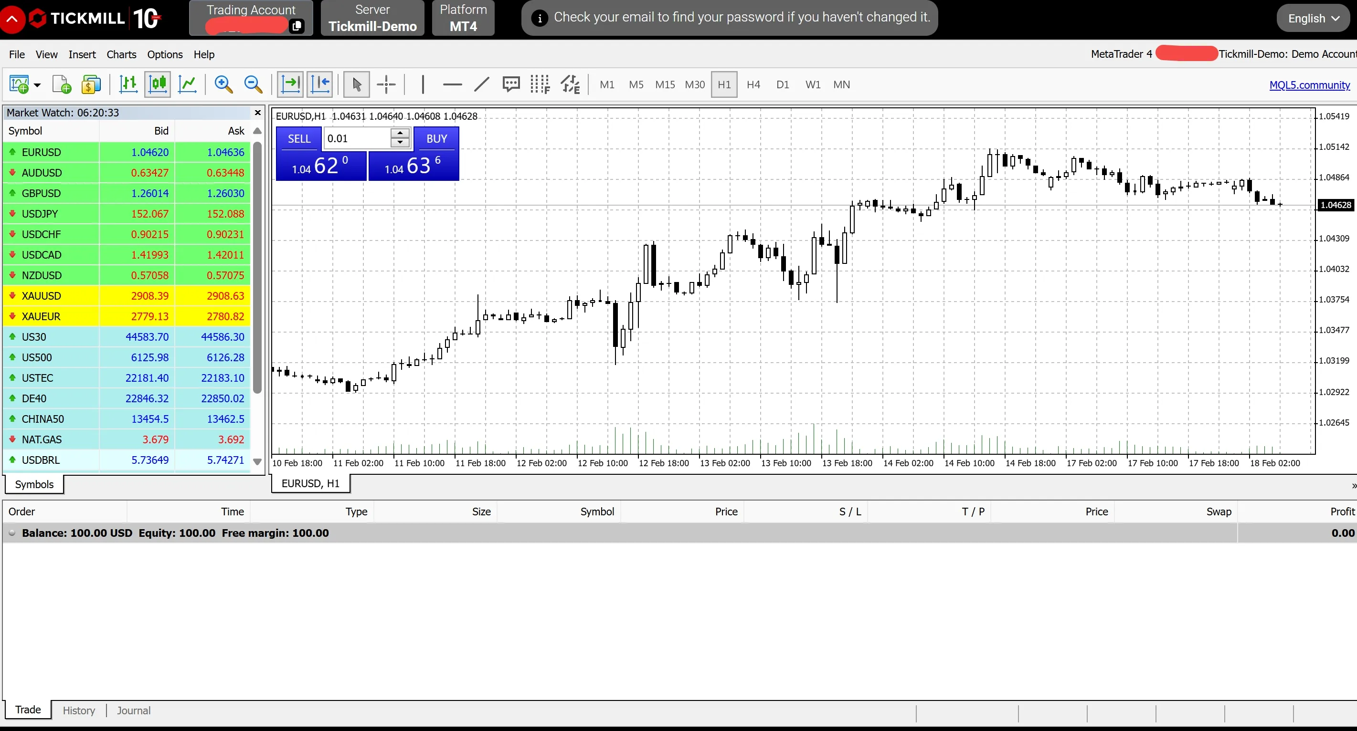Open the New Order toolbar icon
The image size is (1357, 731).
click(19, 84)
